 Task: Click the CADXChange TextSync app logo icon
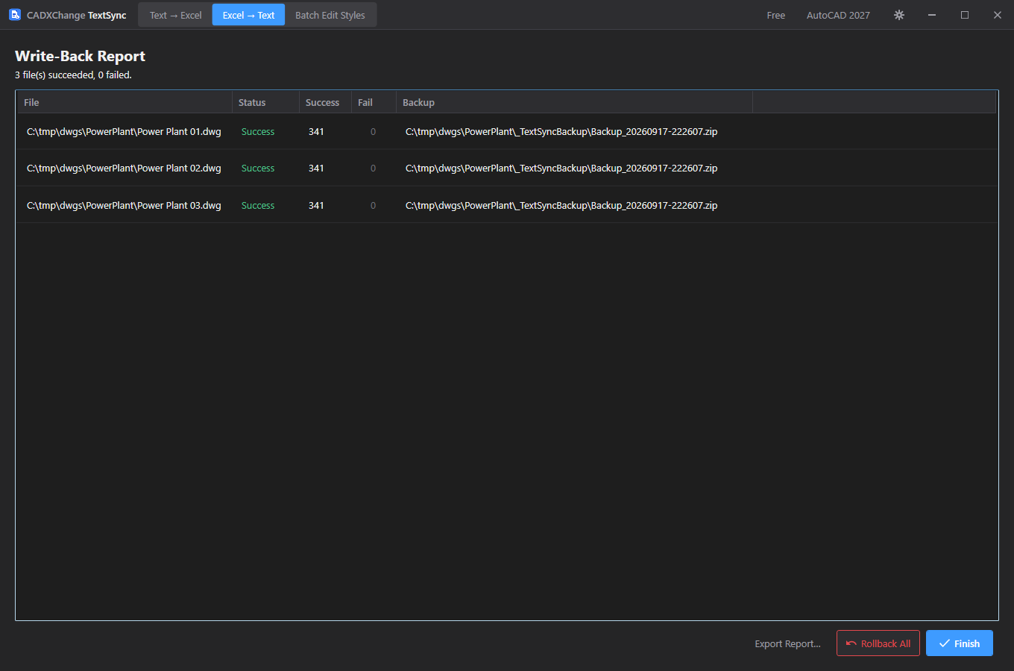(15, 15)
